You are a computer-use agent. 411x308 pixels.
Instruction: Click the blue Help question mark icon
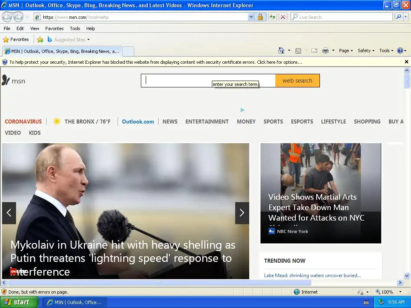coord(400,51)
